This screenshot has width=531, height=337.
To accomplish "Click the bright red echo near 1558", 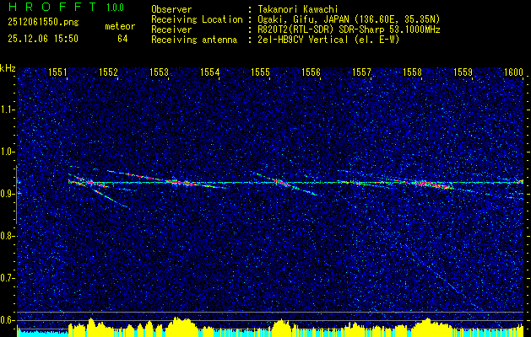I will [433, 185].
